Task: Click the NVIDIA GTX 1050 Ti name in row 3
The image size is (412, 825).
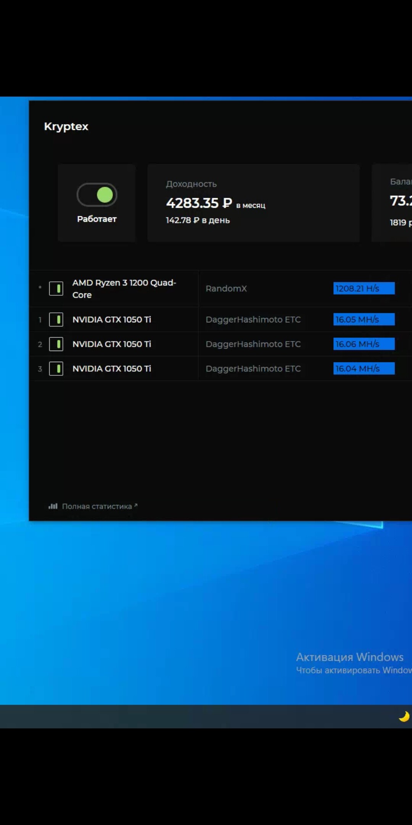Action: tap(112, 369)
